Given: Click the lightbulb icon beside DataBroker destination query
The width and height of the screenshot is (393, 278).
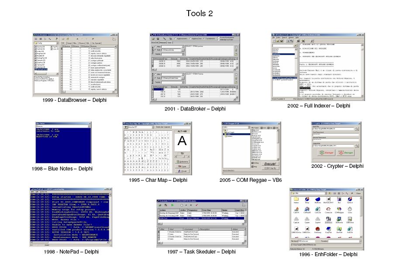Looking at the screenshot, I should [236, 78].
